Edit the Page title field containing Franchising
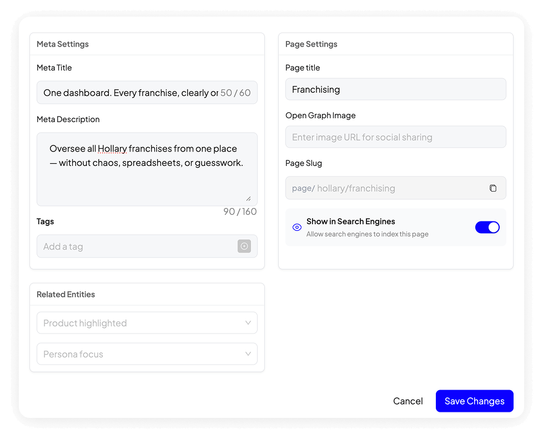The width and height of the screenshot is (543, 439). (395, 89)
